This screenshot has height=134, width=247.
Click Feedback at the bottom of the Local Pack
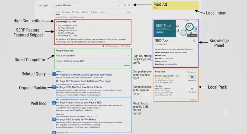tap(193, 100)
